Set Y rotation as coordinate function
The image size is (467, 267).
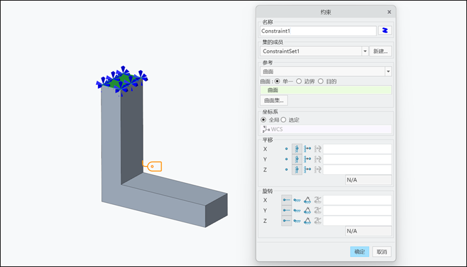click(318, 210)
